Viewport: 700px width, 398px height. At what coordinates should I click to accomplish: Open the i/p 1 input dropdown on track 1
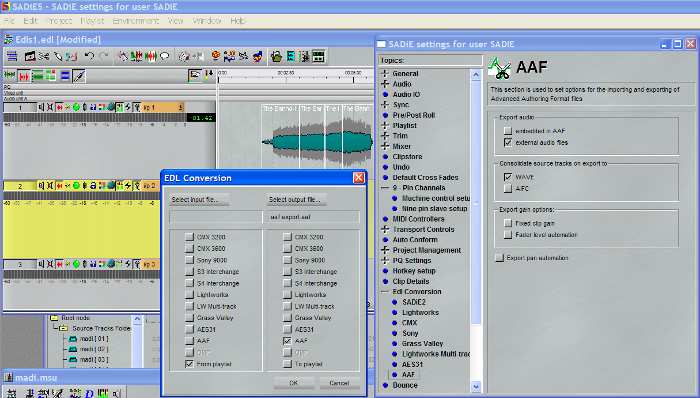click(180, 107)
